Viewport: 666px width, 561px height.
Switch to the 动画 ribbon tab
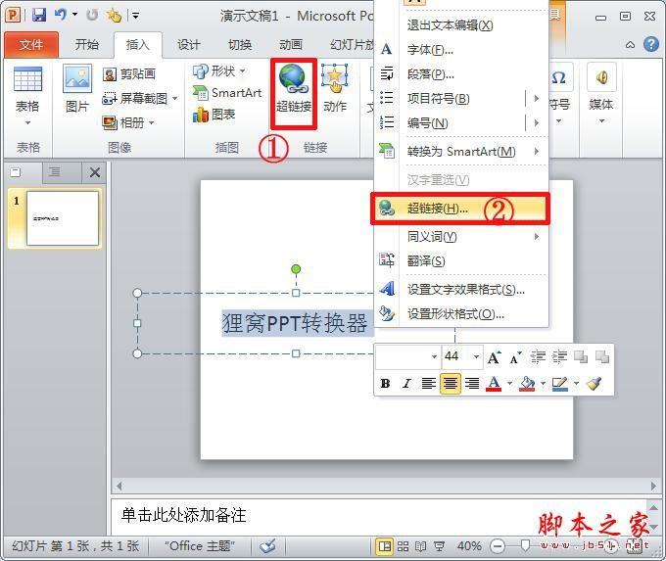pyautogui.click(x=291, y=45)
